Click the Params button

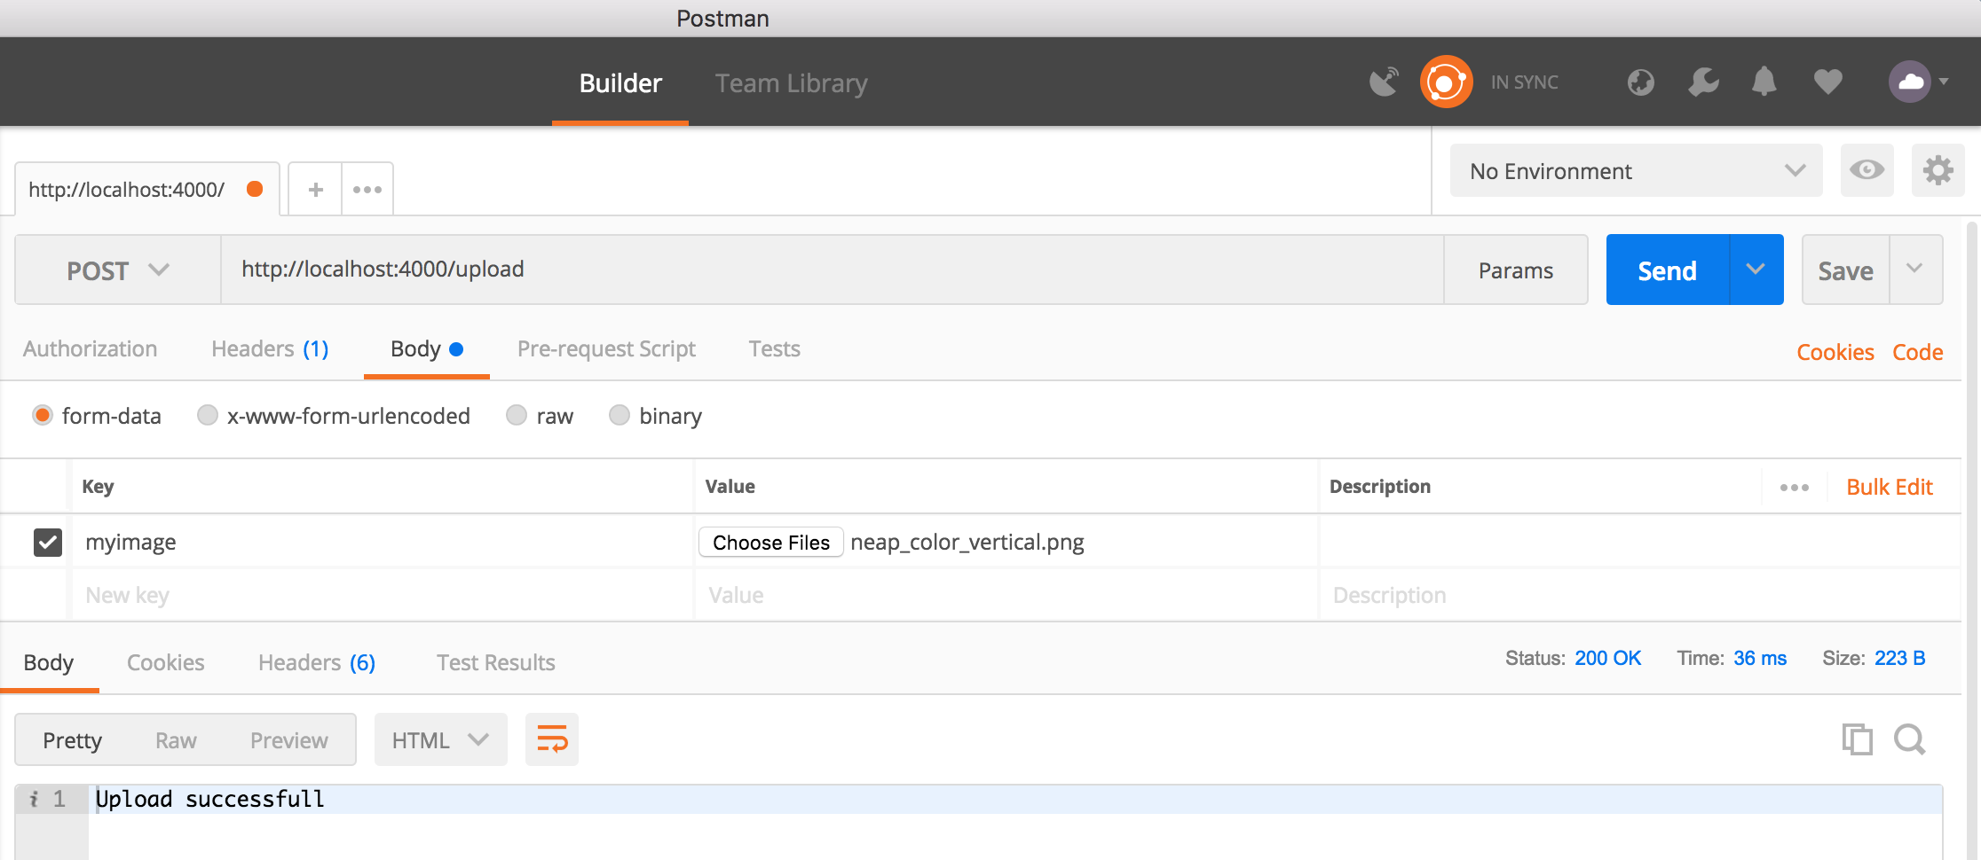click(x=1516, y=270)
